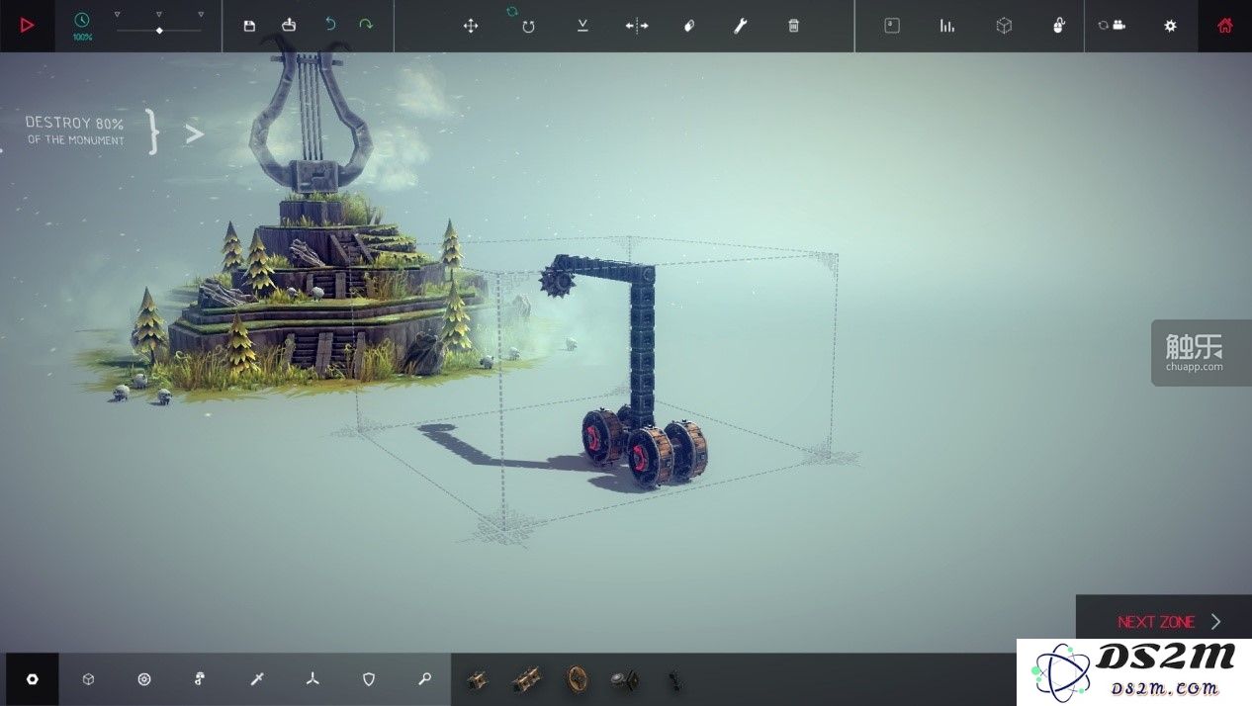Open the Flight propeller category tab
The image size is (1252, 706).
coord(313,679)
